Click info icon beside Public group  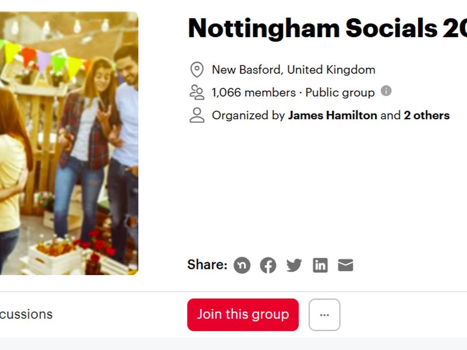[x=386, y=91]
